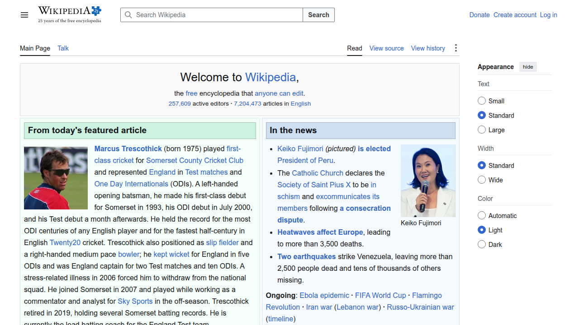The height and width of the screenshot is (325, 579).
Task: Open the Twenty20 link
Action: click(x=65, y=242)
